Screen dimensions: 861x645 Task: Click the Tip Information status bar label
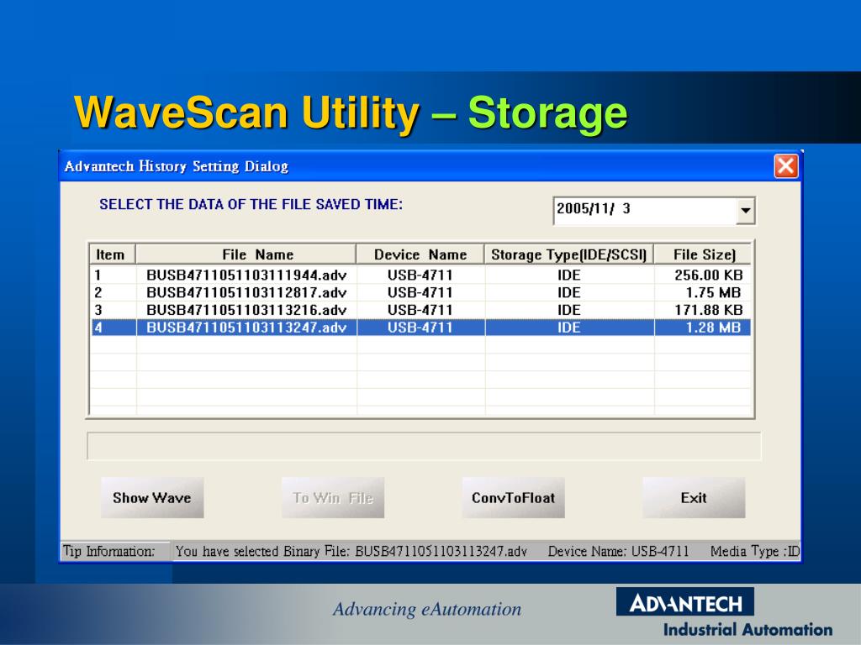coord(108,551)
